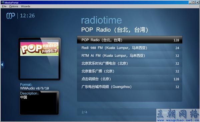Select POP Radio (台北, 台湾) station
This screenshot has width=200, height=122.
pyautogui.click(x=130, y=40)
